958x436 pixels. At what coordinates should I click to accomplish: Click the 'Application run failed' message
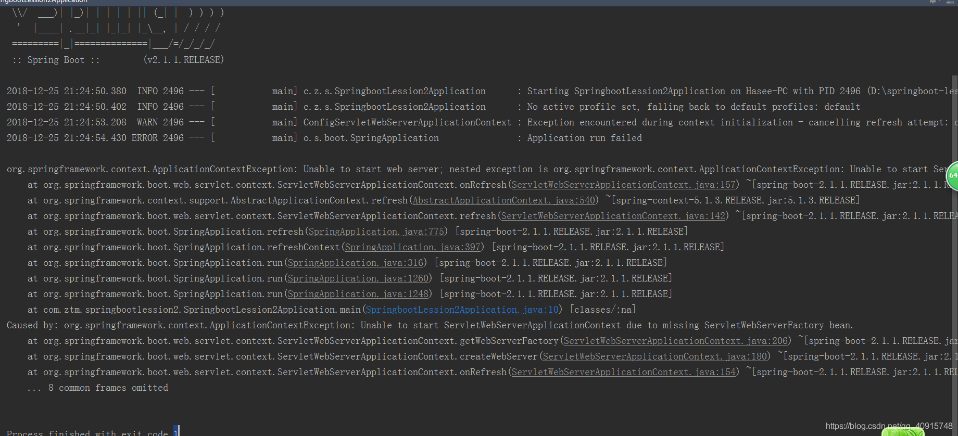pos(584,138)
